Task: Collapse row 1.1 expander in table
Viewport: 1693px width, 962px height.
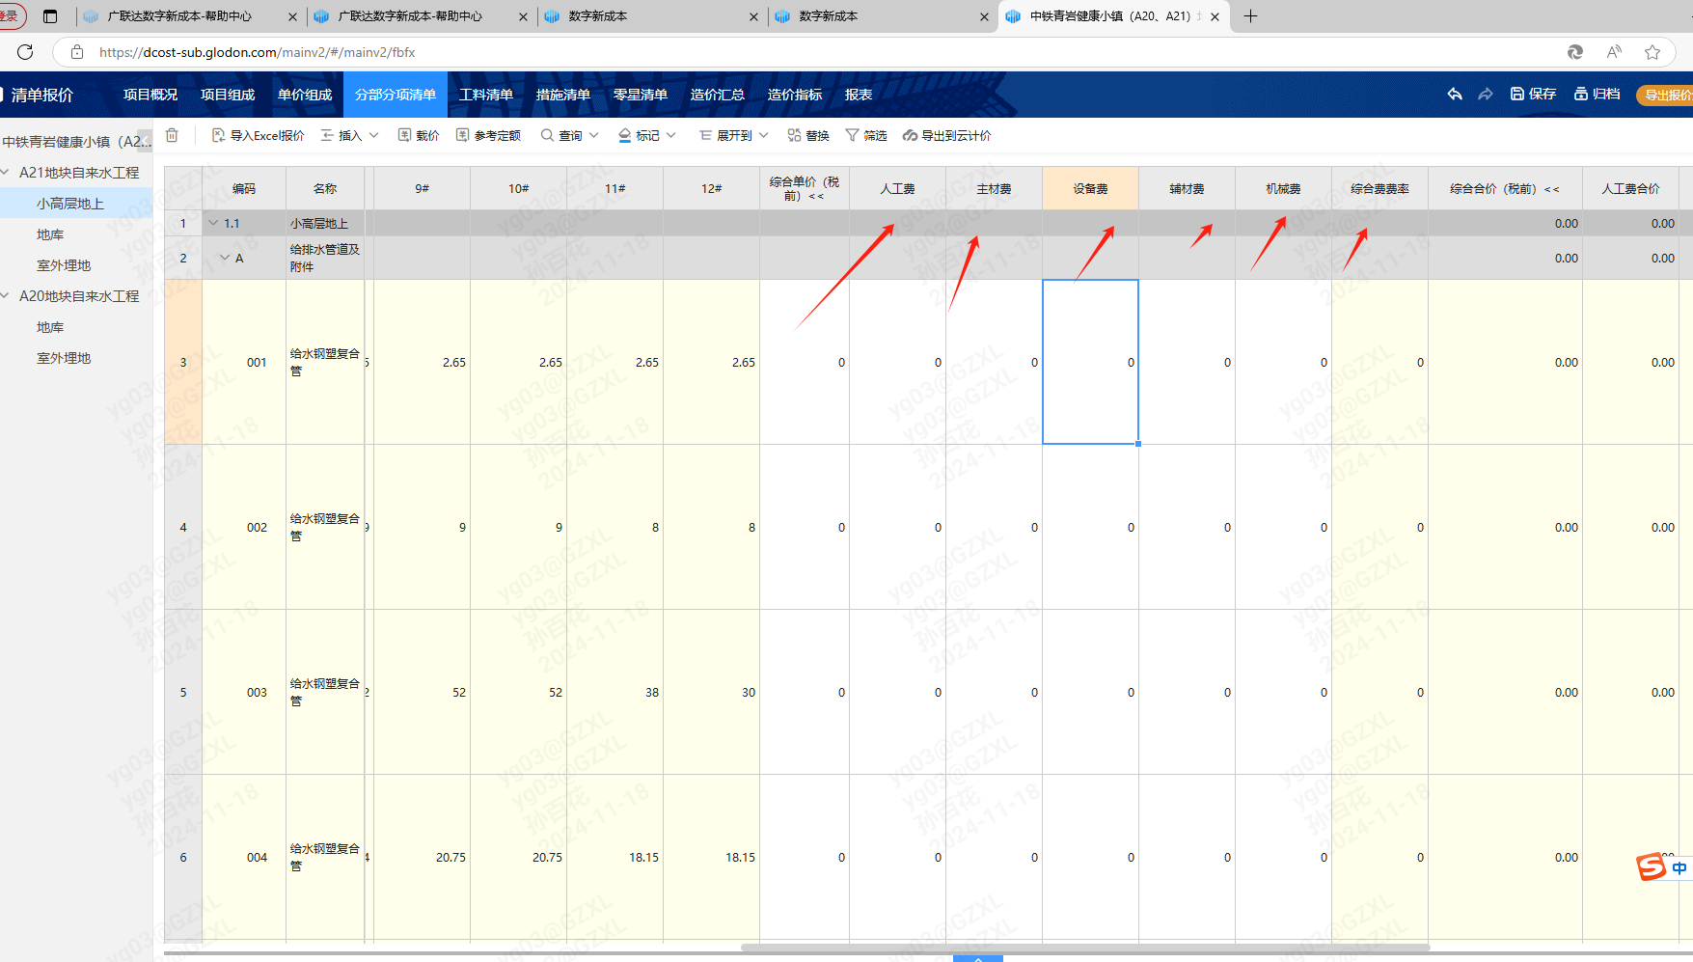Action: point(213,223)
